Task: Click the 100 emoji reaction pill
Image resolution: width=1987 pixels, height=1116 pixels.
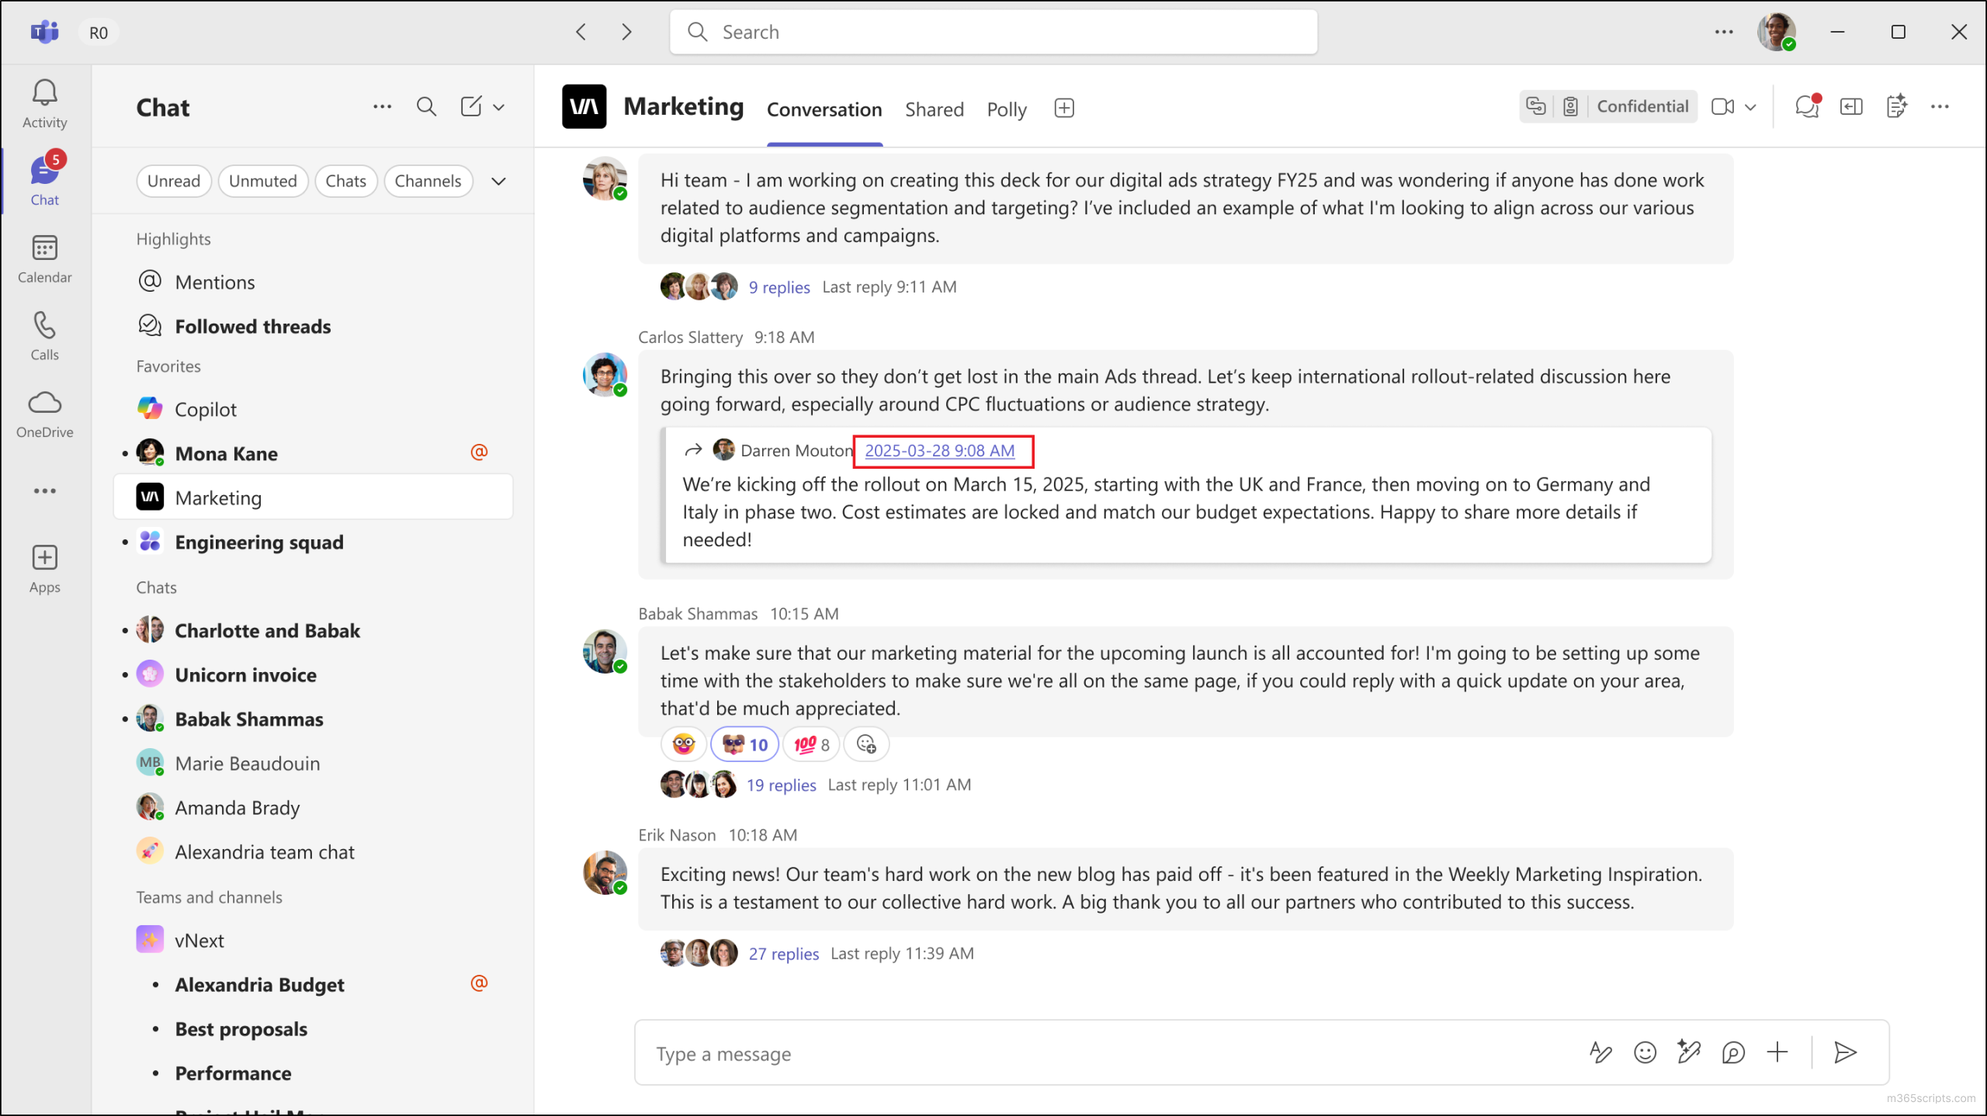Action: point(811,744)
